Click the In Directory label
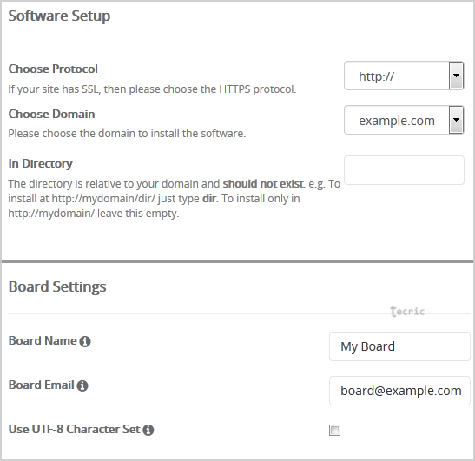 [40, 164]
